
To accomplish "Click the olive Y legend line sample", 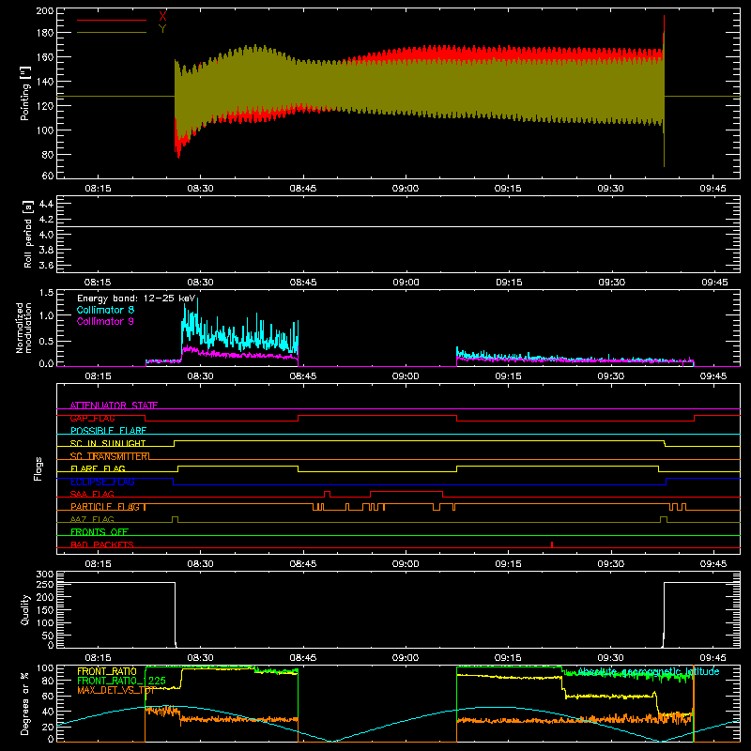I will click(x=112, y=33).
